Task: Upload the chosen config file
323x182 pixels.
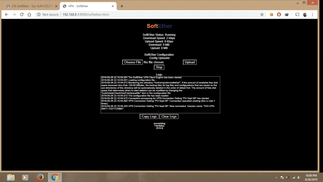Action: click(189, 62)
